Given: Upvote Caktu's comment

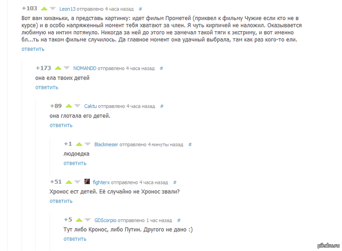Looking at the screenshot, I should pos(69,106).
